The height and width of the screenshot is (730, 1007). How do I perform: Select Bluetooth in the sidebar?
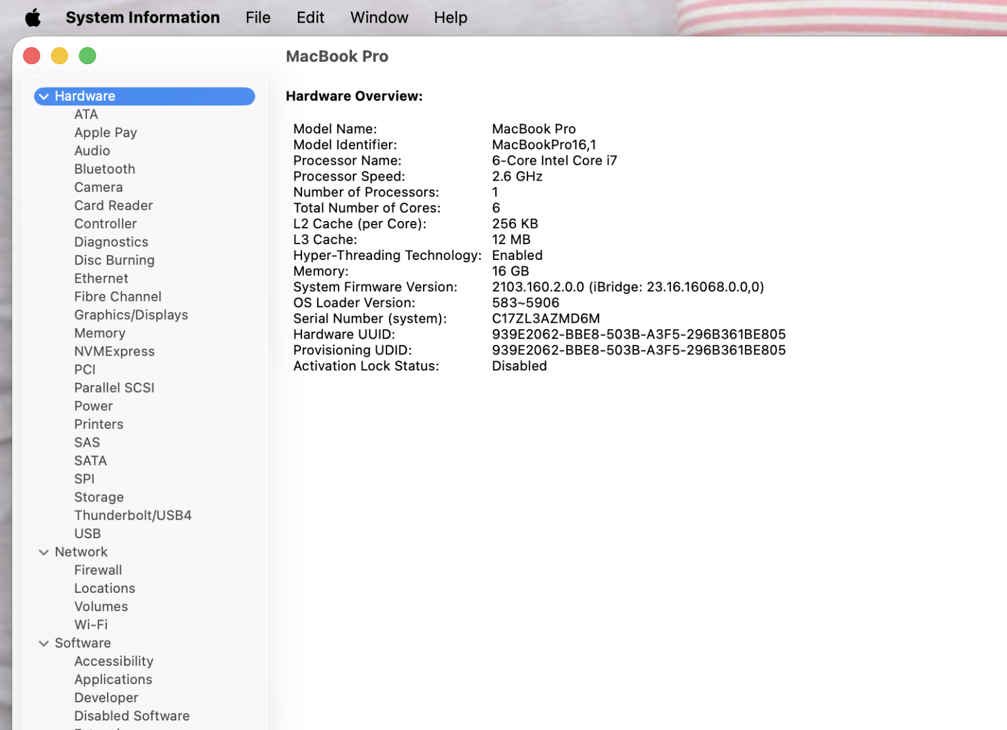coord(104,169)
